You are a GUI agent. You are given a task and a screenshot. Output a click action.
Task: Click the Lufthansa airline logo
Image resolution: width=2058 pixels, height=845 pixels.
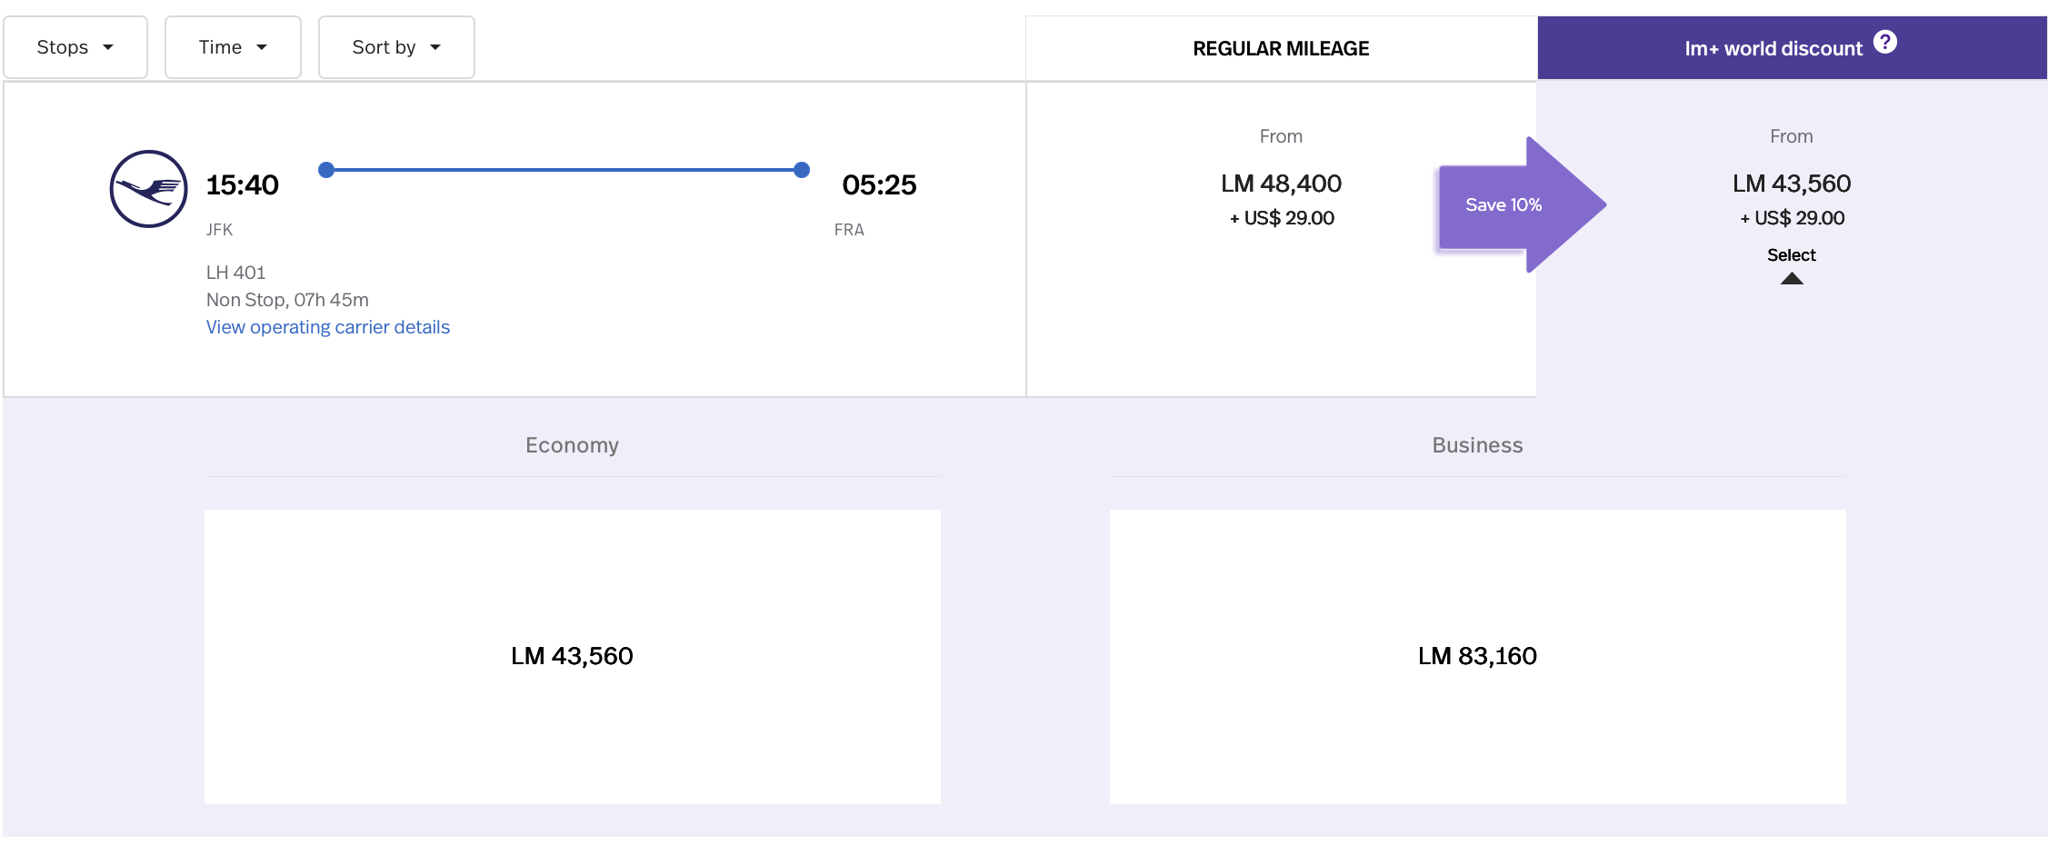point(150,188)
